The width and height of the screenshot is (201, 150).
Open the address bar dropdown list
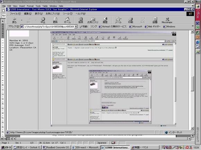[76, 27]
